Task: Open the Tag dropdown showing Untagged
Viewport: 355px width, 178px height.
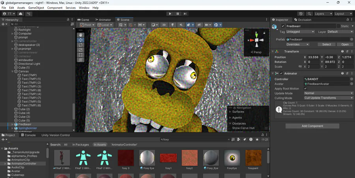Action: click(300, 32)
